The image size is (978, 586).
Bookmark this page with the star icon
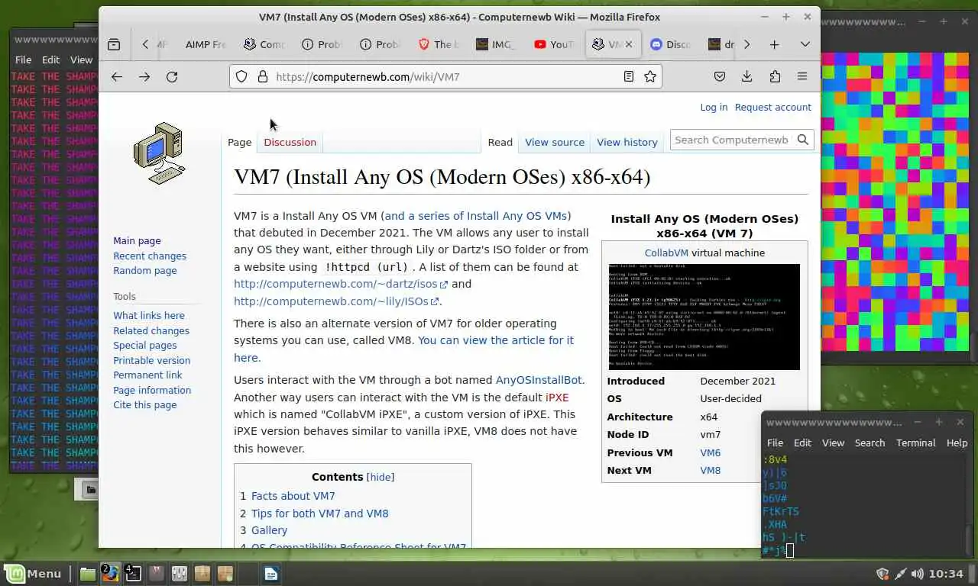[x=650, y=76]
